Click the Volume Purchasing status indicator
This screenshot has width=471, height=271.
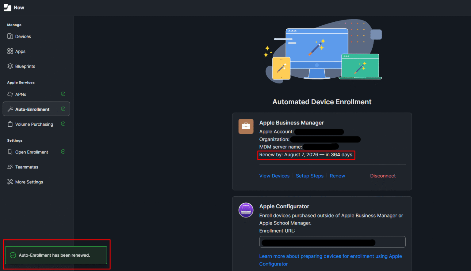tap(63, 124)
